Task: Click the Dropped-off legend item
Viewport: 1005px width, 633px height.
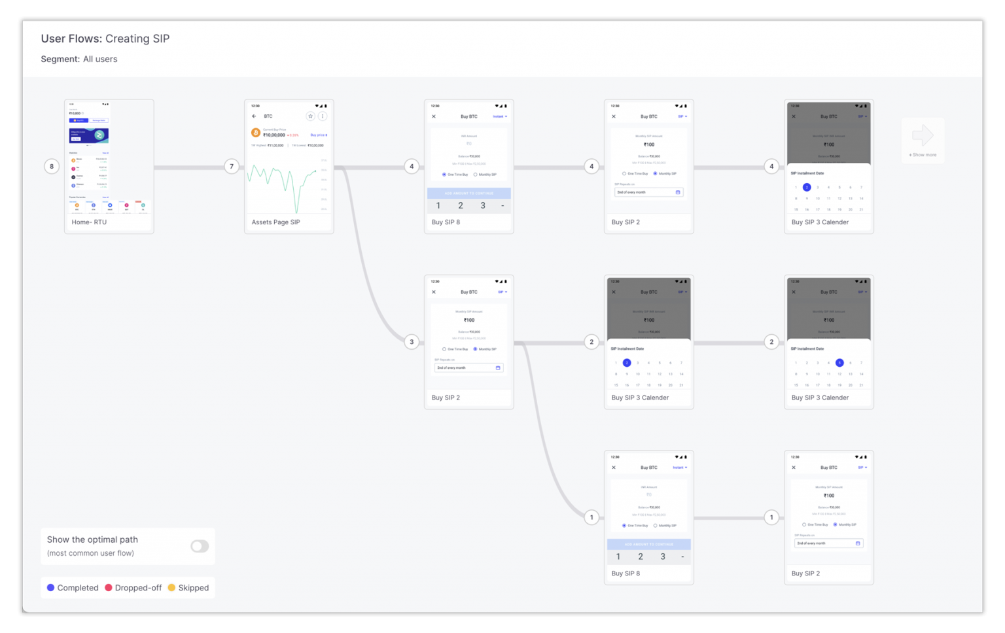Action: tap(133, 588)
